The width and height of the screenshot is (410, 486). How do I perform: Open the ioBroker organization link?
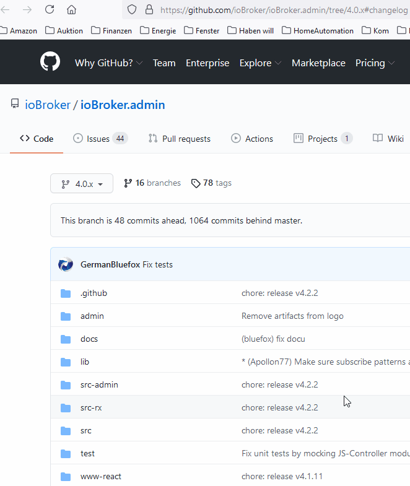click(x=48, y=105)
